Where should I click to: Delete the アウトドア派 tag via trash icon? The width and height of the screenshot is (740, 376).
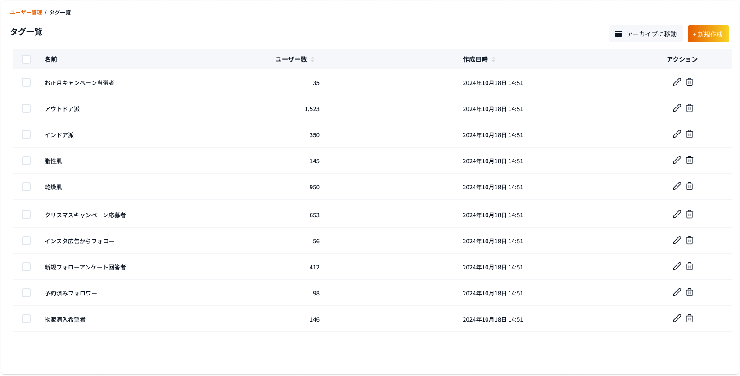click(689, 108)
